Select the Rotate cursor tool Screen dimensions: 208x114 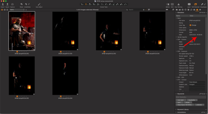pyautogui.click(x=98, y=4)
